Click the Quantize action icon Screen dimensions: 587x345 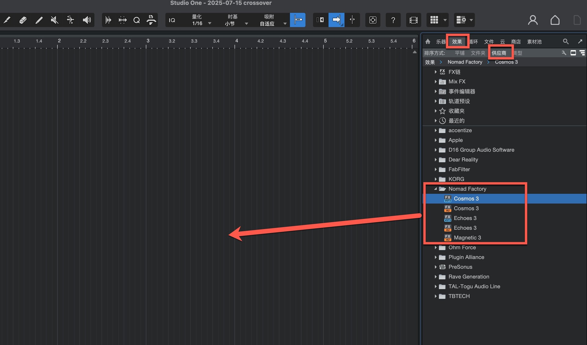(x=137, y=20)
